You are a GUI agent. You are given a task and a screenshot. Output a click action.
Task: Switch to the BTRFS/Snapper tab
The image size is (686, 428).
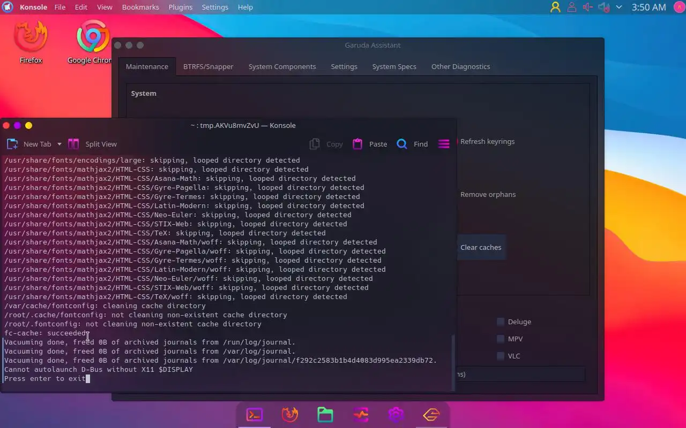click(208, 66)
